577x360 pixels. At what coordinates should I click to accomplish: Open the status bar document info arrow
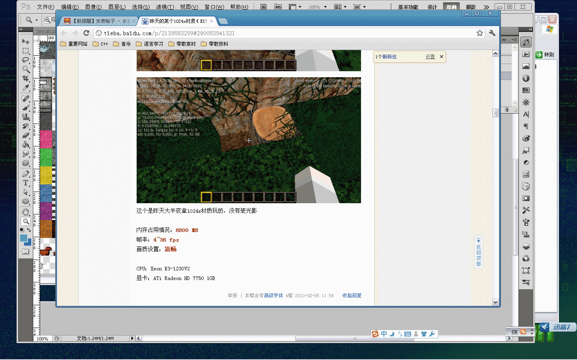[x=132, y=338]
